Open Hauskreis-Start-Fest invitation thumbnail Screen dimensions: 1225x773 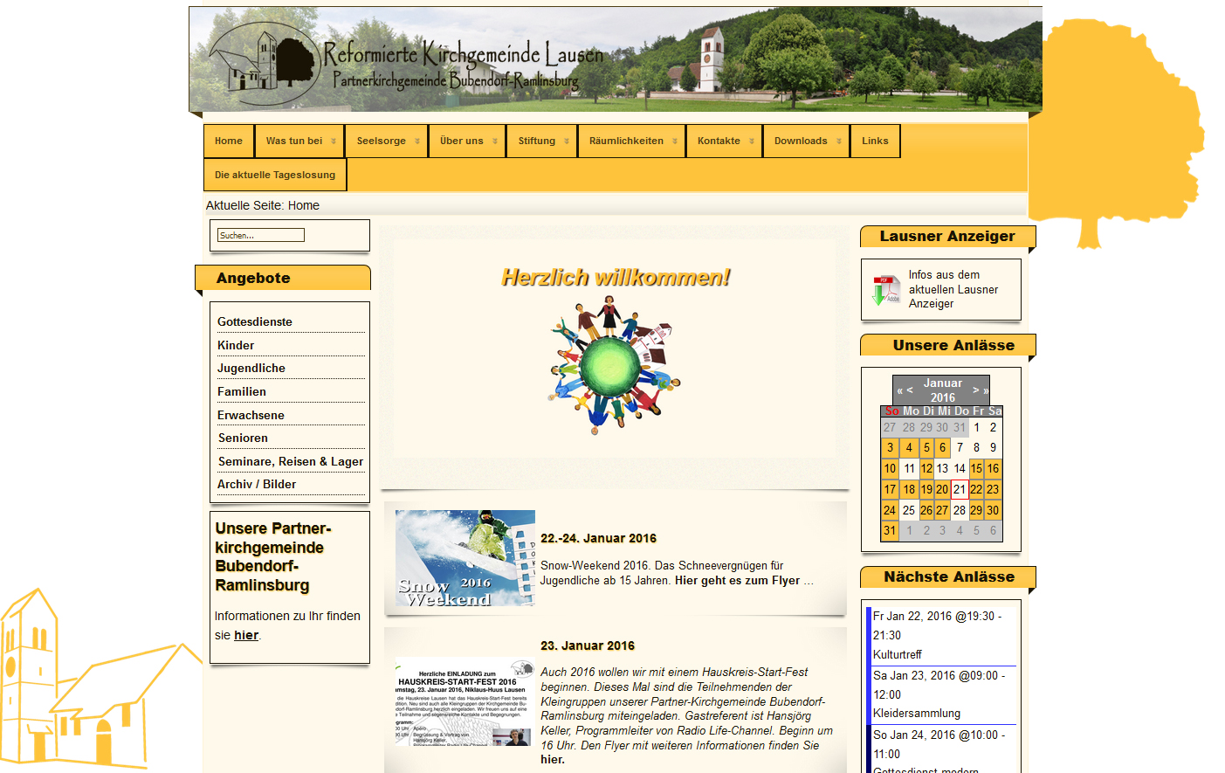click(465, 701)
